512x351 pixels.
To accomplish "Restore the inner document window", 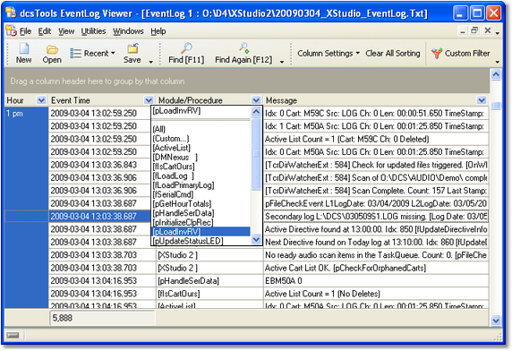I will tap(474, 30).
